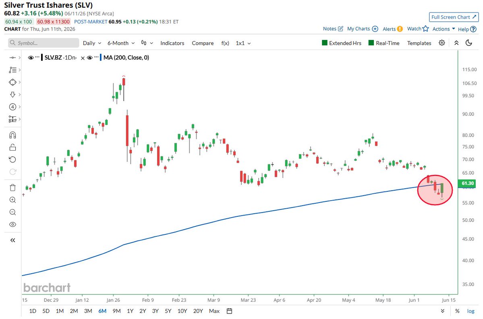Select the 1D range tab

point(33,311)
